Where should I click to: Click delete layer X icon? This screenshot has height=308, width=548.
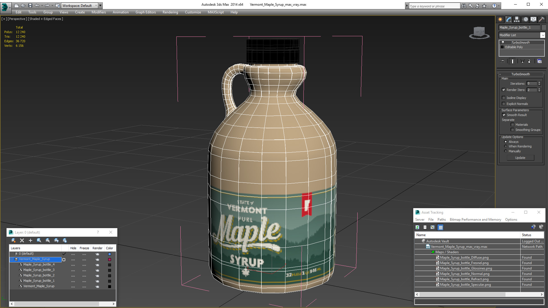[22, 240]
